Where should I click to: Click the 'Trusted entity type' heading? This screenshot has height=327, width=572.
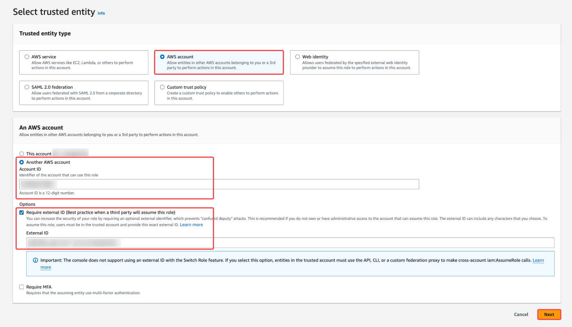click(45, 34)
